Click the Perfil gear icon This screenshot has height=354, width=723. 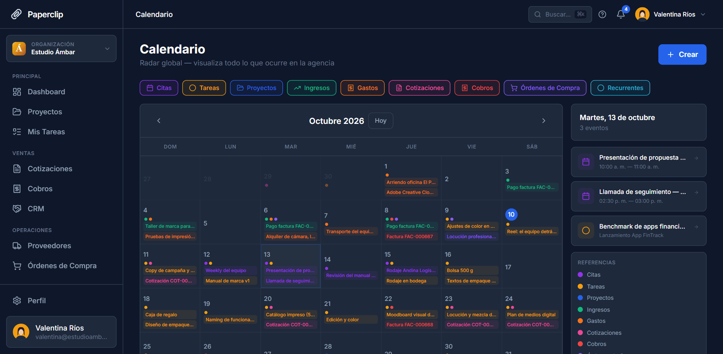coord(17,301)
